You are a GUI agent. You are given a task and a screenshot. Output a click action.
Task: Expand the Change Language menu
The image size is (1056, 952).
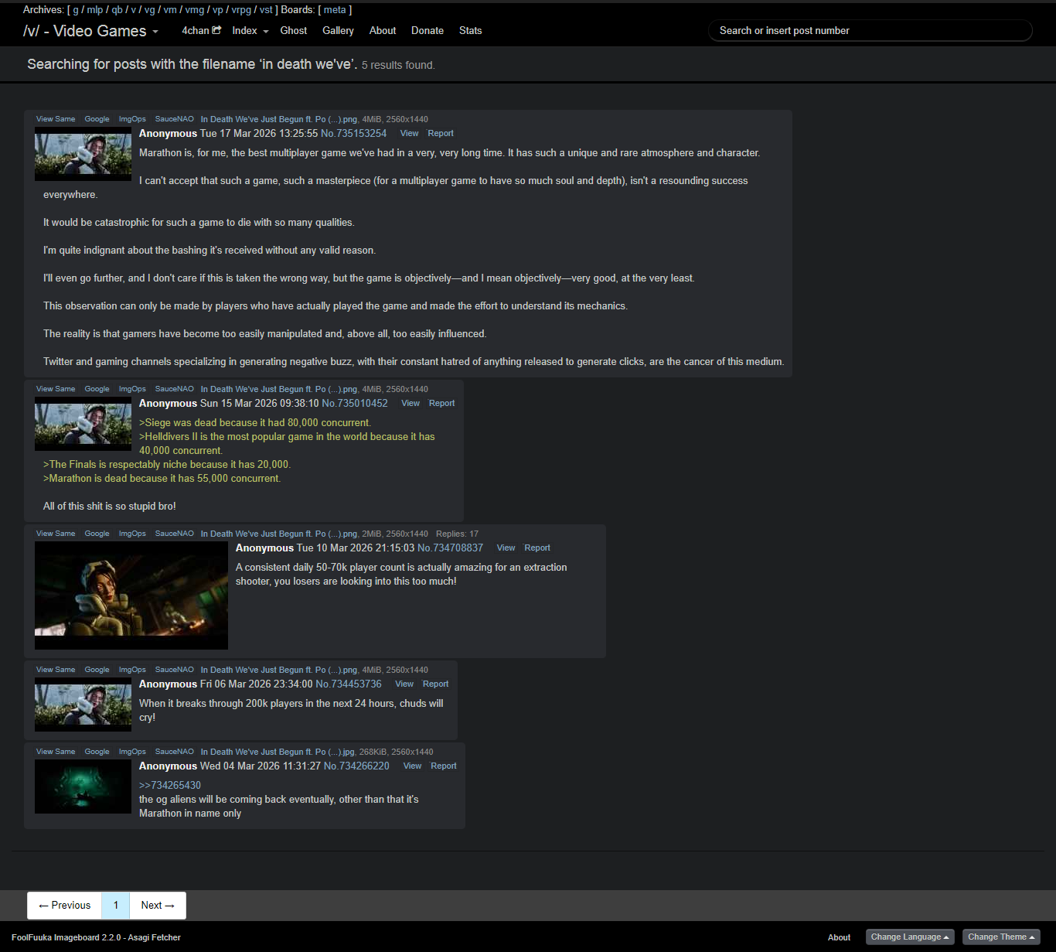910,937
